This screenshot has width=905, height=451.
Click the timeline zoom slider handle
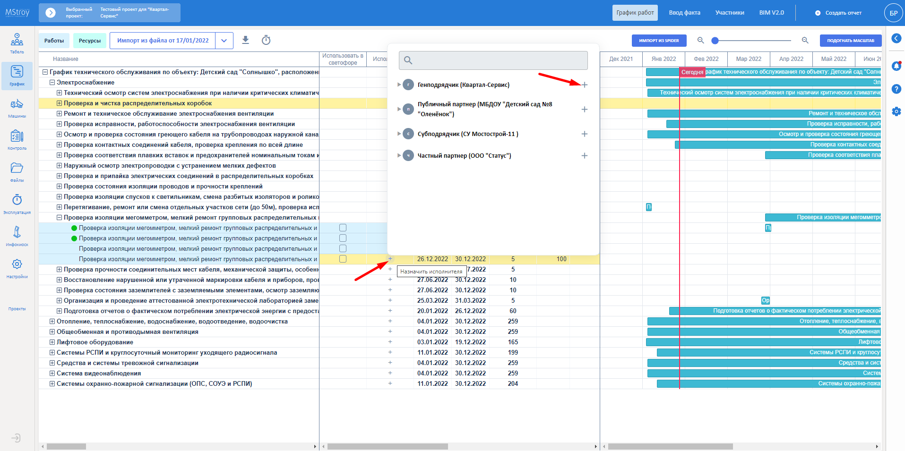coord(715,41)
